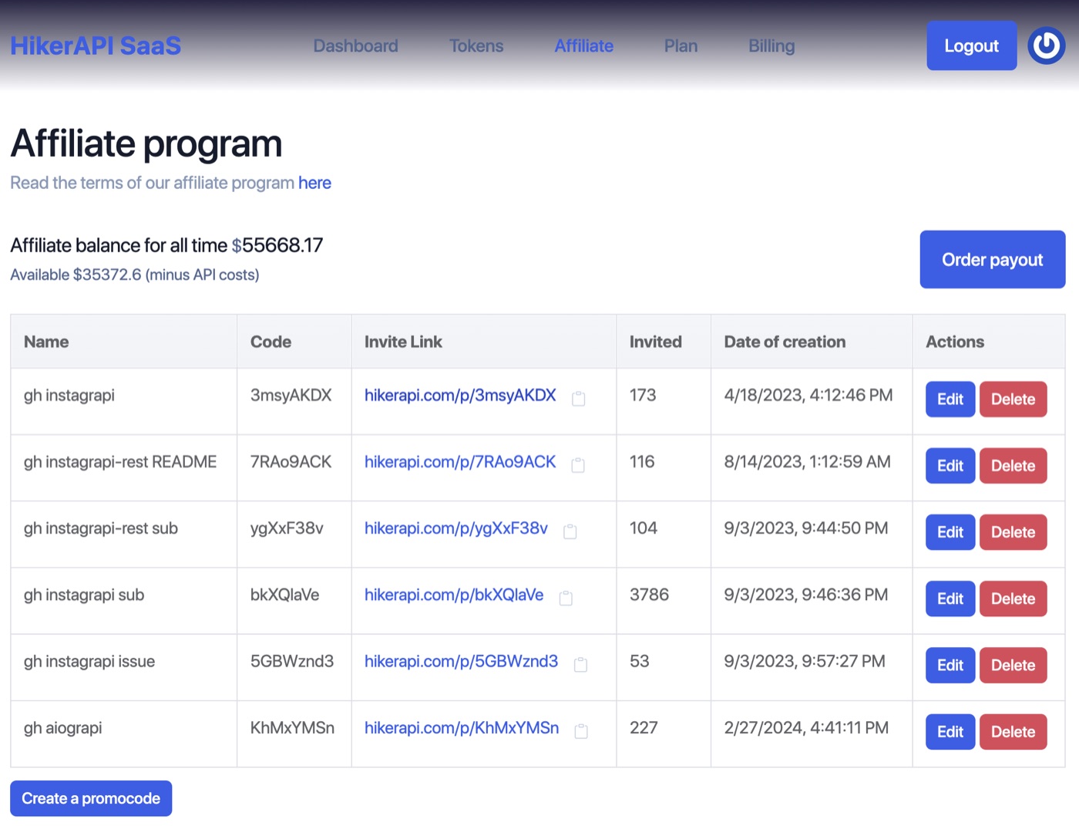Edit the gh instagrapi-rest sub promocode
This screenshot has height=826, width=1079.
(x=950, y=531)
